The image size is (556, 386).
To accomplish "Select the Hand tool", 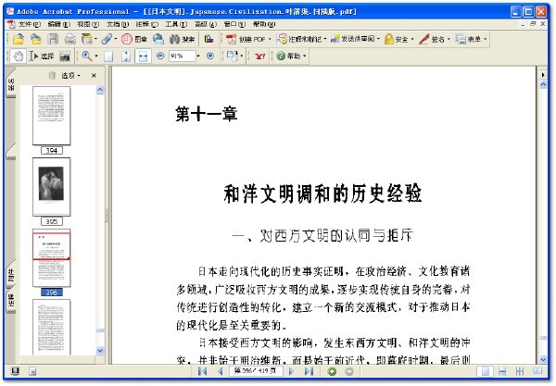I will pyautogui.click(x=19, y=56).
